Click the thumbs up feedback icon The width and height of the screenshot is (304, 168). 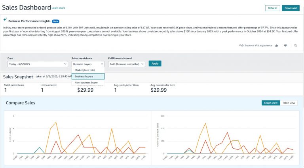(x=276, y=45)
